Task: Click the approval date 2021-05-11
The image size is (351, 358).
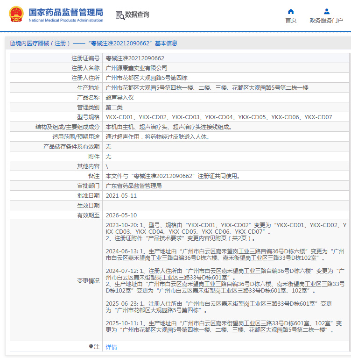Action: pos(121,196)
